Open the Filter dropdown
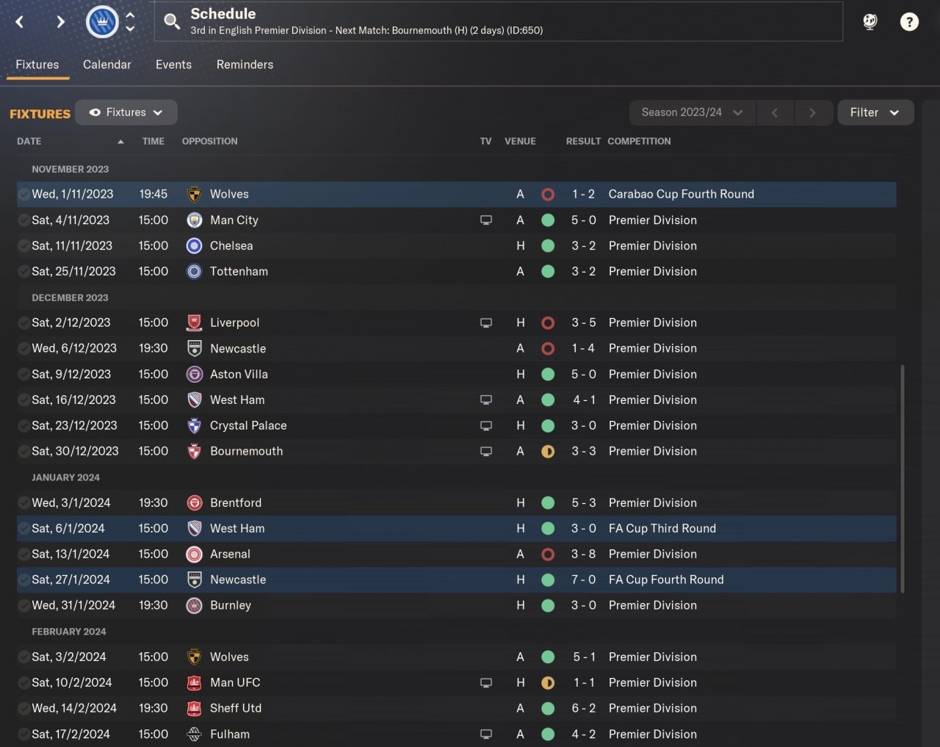 875,112
